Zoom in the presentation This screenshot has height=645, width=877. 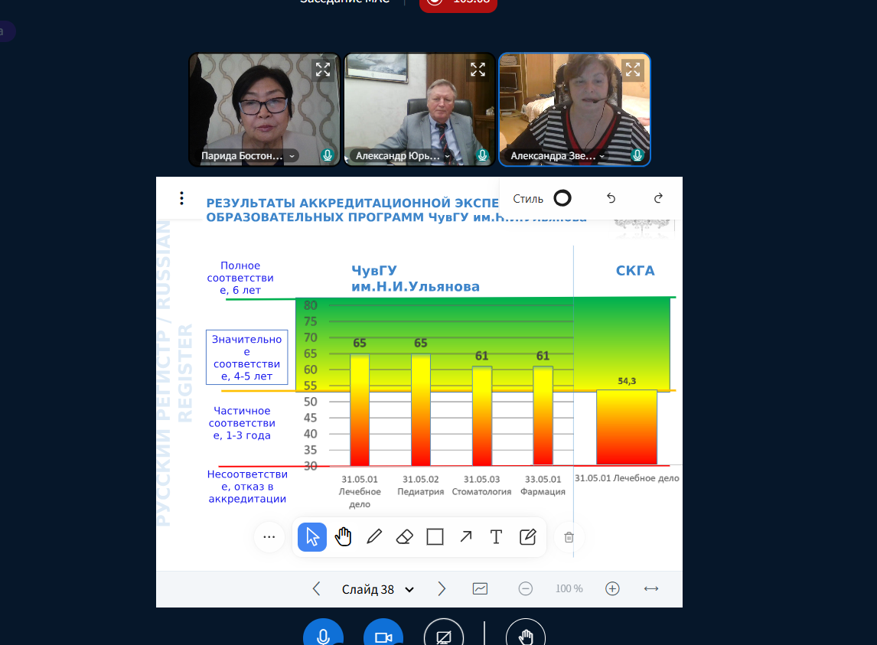tap(612, 588)
